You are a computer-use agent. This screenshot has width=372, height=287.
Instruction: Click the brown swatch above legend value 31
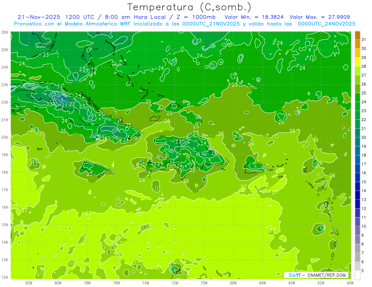click(x=357, y=35)
